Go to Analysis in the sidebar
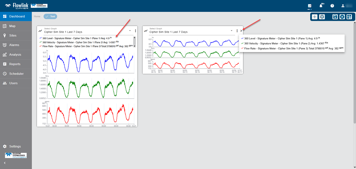Image resolution: width=356 pixels, height=169 pixels. tap(15, 55)
